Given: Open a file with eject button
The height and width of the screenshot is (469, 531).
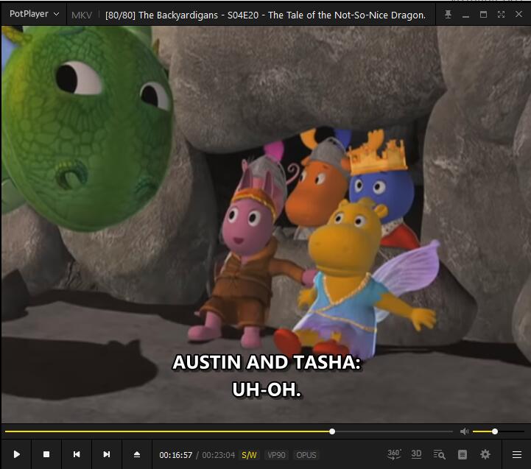Looking at the screenshot, I should (x=137, y=454).
